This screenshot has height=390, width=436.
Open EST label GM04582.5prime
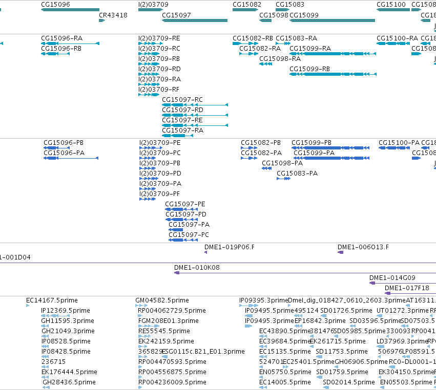click(x=162, y=300)
